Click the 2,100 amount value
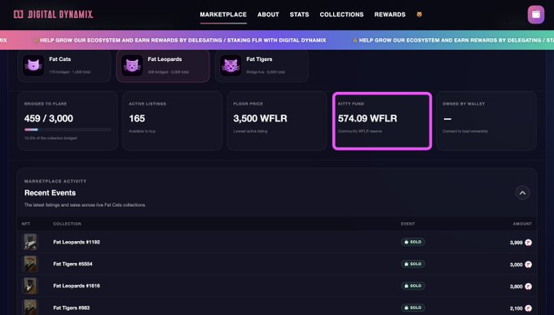The width and height of the screenshot is (554, 315). pyautogui.click(x=517, y=308)
